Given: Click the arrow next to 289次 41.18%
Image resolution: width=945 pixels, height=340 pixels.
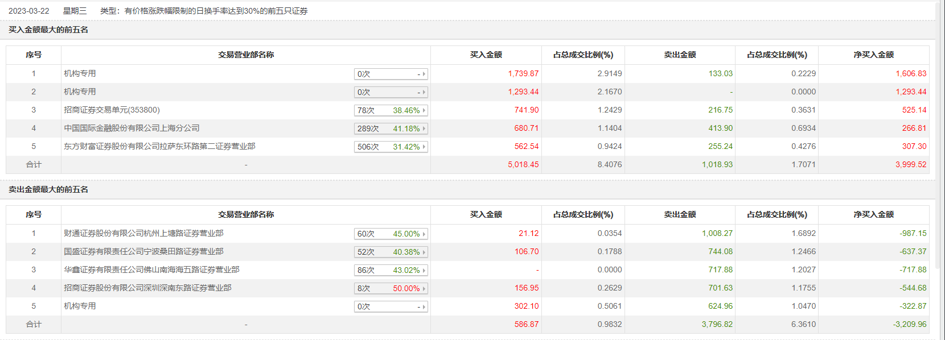Looking at the screenshot, I should pos(424,128).
